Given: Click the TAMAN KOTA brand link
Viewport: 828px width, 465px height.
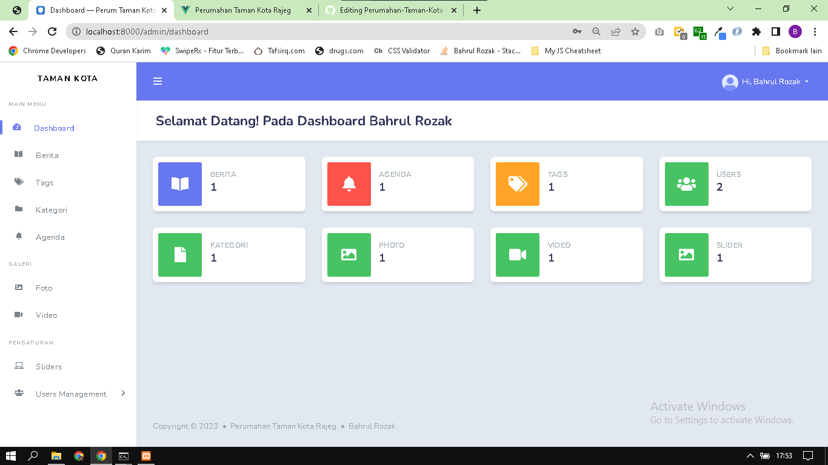Looking at the screenshot, I should click(67, 78).
